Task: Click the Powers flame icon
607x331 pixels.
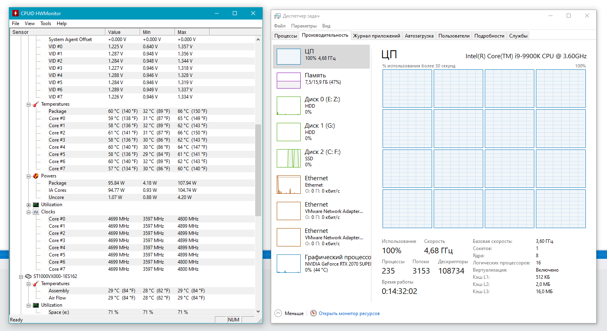Action: click(x=36, y=176)
